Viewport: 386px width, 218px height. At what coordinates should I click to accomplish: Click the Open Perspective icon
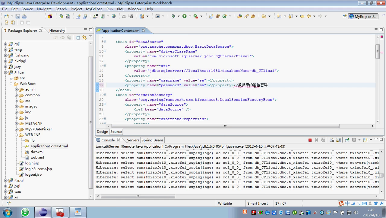click(344, 17)
